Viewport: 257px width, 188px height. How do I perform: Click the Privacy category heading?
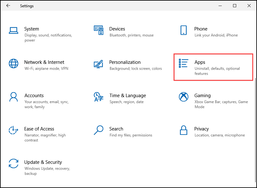202,129
